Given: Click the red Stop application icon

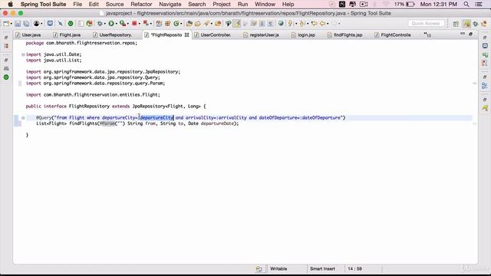Looking at the screenshot, I should pos(134,24).
